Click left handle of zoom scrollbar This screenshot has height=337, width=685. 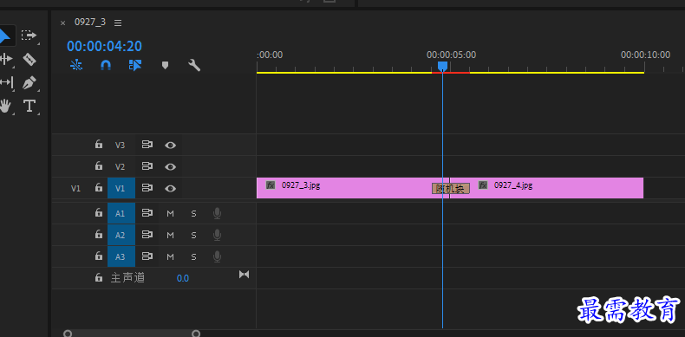68,334
